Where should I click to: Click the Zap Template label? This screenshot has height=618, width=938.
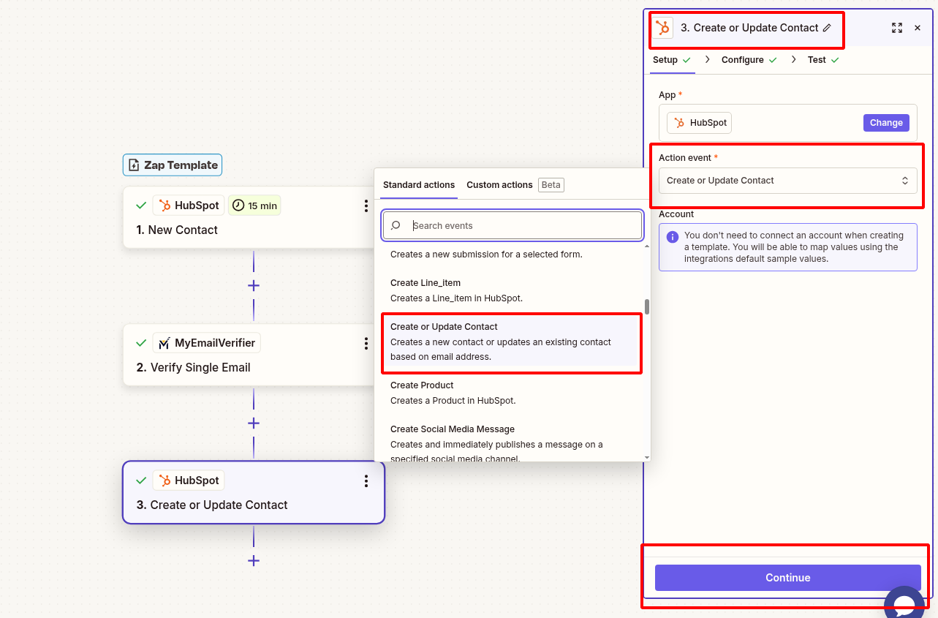point(172,165)
